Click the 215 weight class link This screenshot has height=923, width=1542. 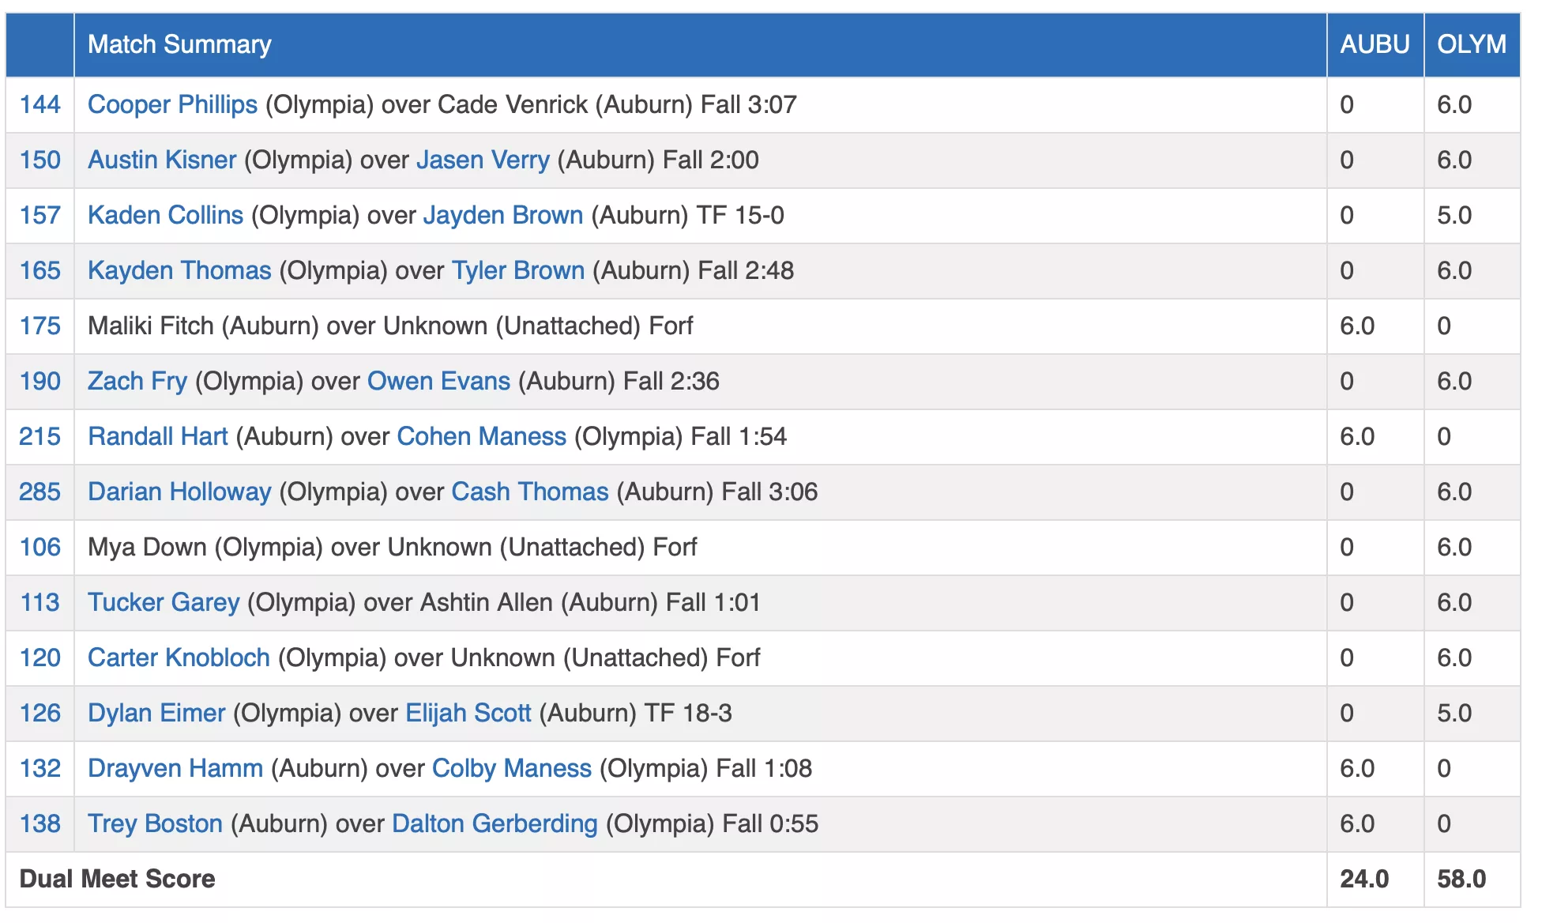39,436
